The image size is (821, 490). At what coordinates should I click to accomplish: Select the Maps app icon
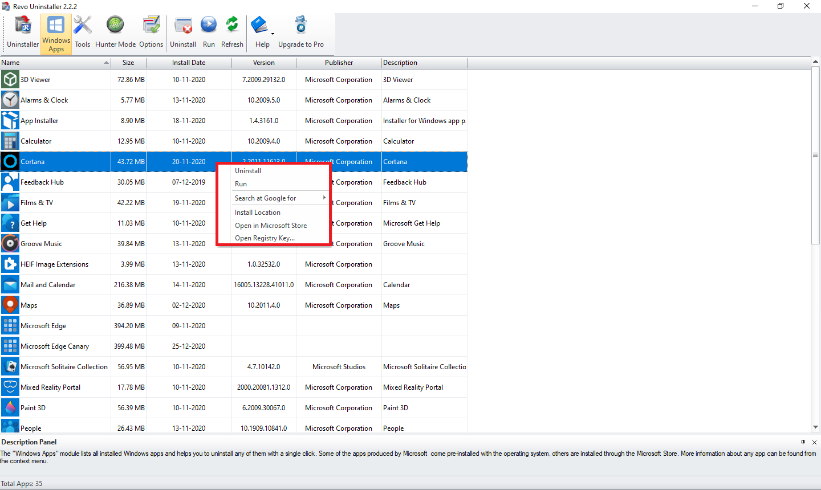(x=10, y=305)
